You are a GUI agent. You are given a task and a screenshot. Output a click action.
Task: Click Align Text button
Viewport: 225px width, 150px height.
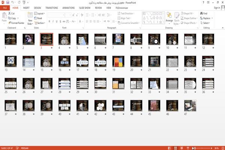(x=124, y=18)
